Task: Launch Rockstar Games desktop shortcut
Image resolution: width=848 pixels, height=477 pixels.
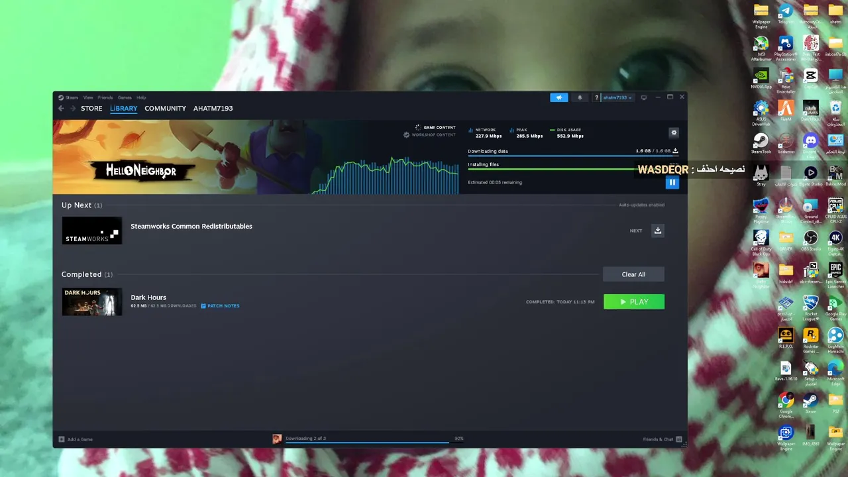Action: [x=810, y=340]
